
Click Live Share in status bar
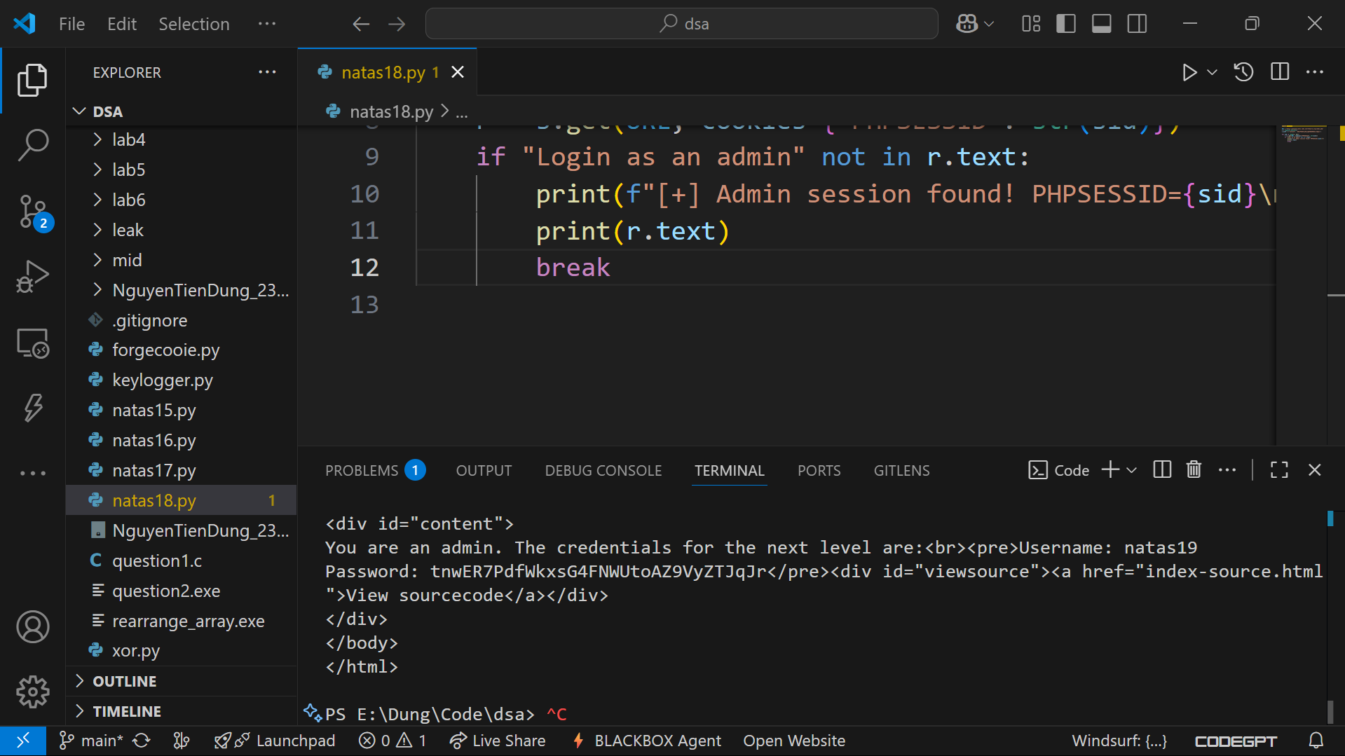coord(498,741)
